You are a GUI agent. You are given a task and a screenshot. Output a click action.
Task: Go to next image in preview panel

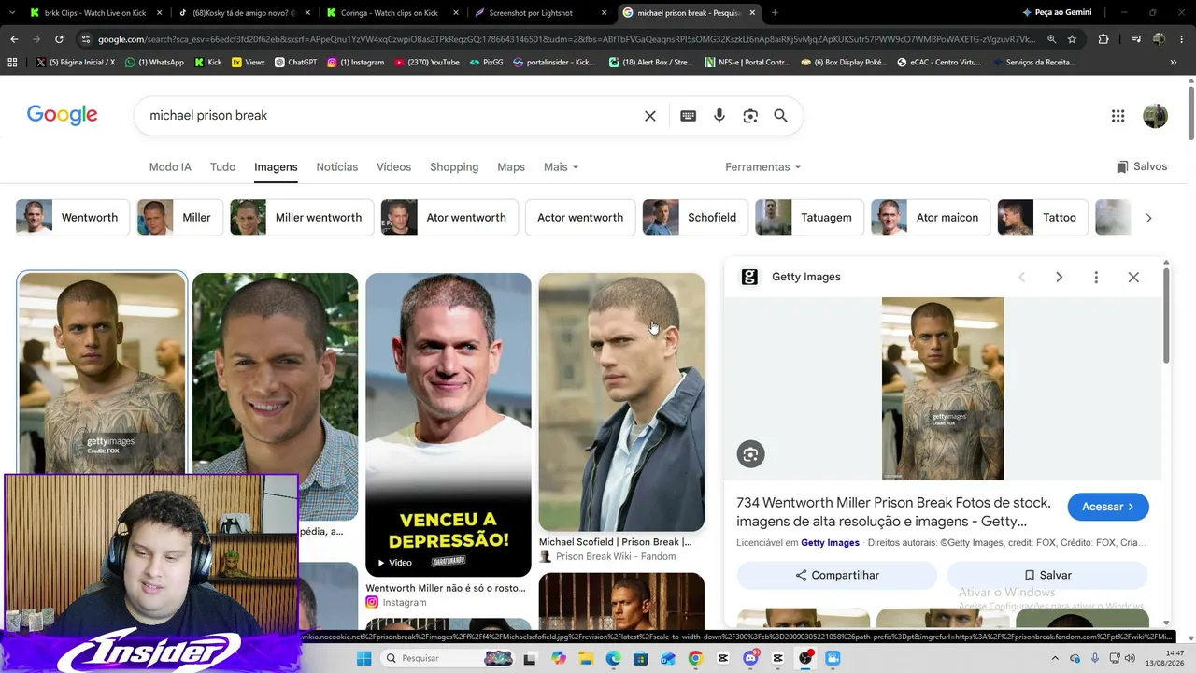(x=1059, y=277)
